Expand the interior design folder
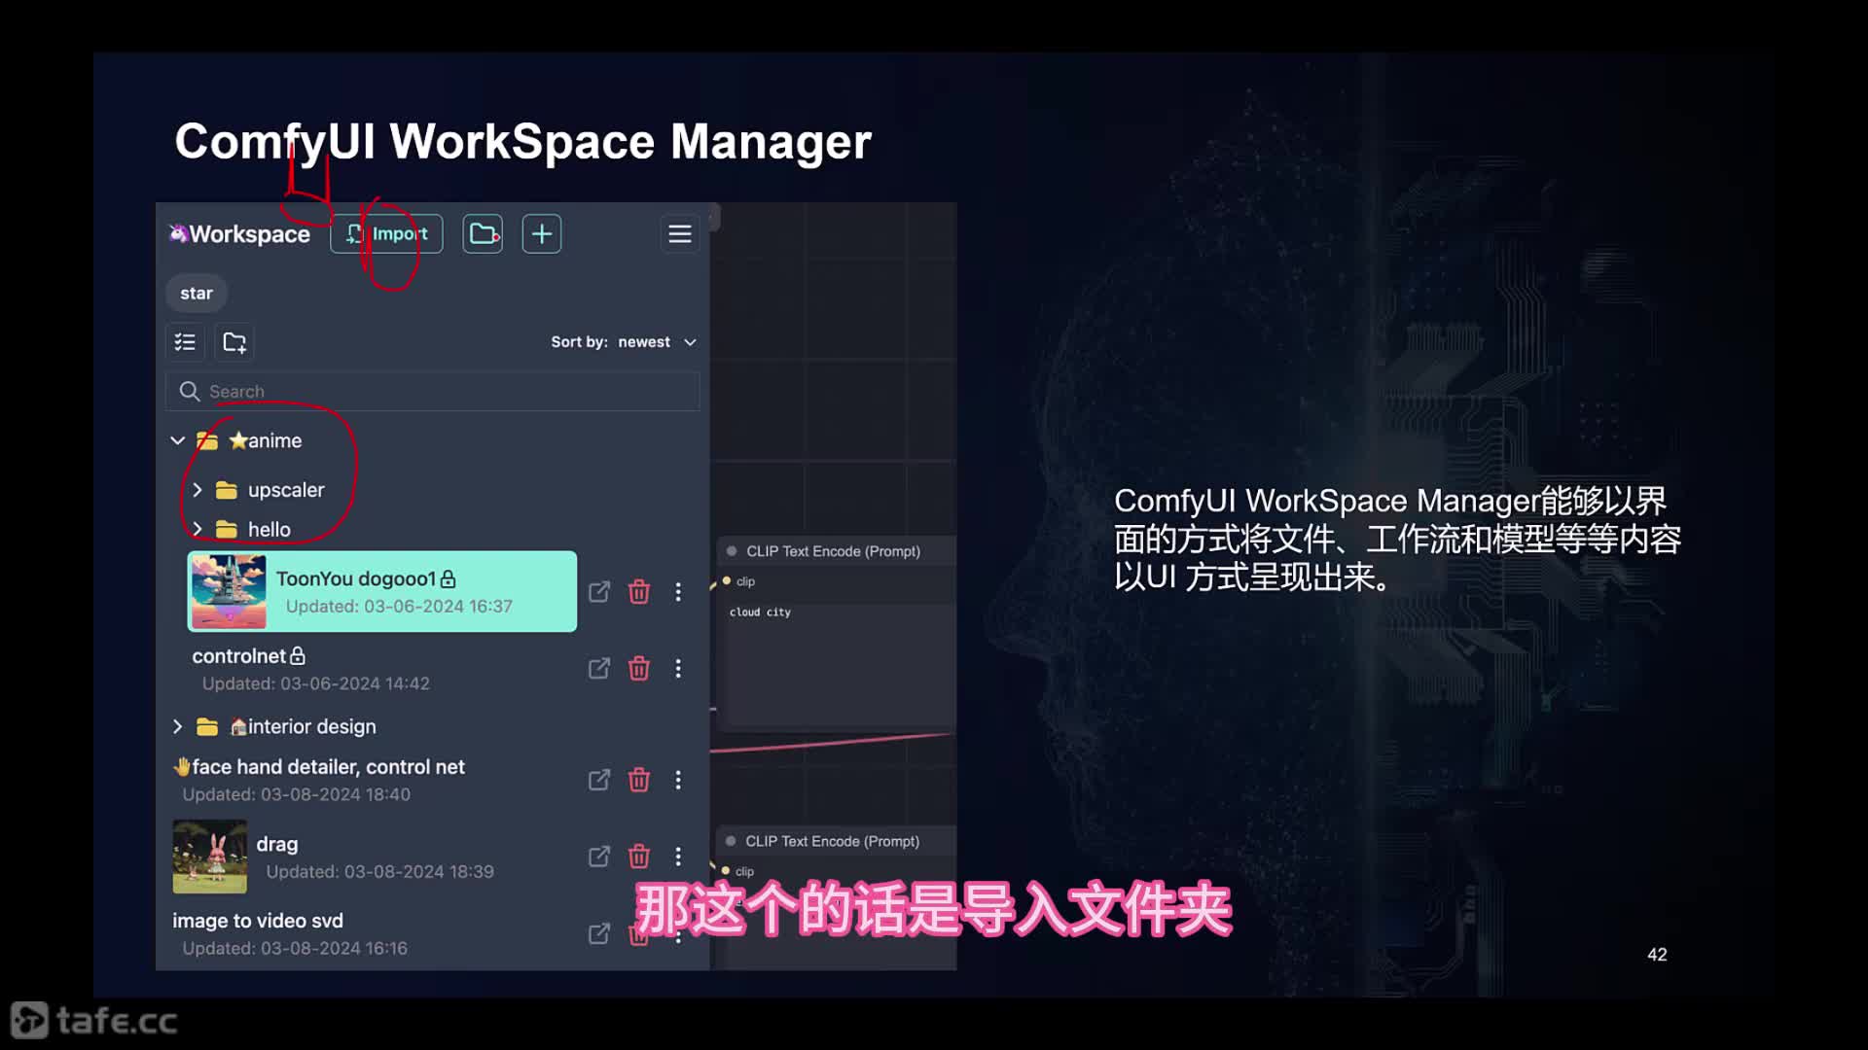Image resolution: width=1868 pixels, height=1050 pixels. tap(178, 726)
